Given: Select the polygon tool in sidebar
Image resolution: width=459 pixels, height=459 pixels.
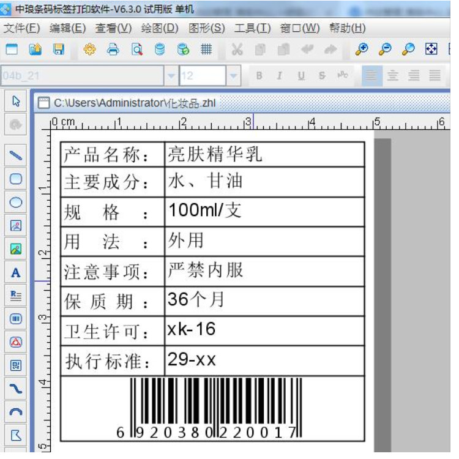Looking at the screenshot, I should pos(16,435).
